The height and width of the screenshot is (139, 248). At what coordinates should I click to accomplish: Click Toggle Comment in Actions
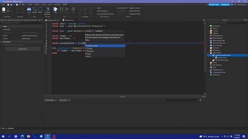coord(134,8)
